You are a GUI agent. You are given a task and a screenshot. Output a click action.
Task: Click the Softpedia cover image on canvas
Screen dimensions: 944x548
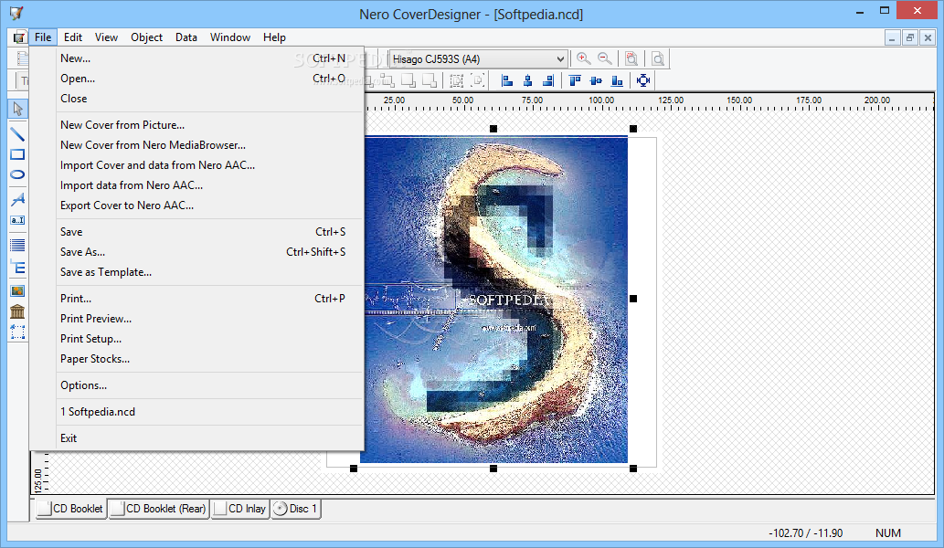[495, 300]
